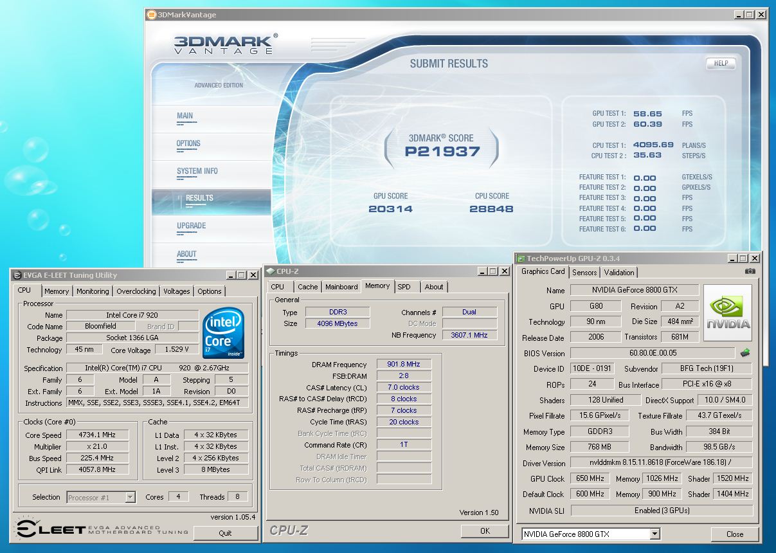Viewport: 776px width, 553px height.
Task: Open the About tab in CPU-Z
Action: click(x=434, y=287)
